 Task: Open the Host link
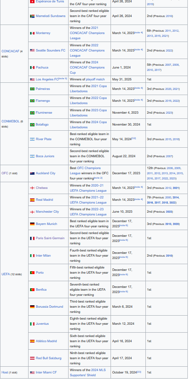5,373
